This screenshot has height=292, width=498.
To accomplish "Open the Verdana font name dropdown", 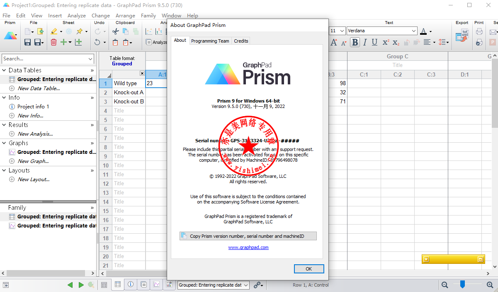I will click(414, 31).
